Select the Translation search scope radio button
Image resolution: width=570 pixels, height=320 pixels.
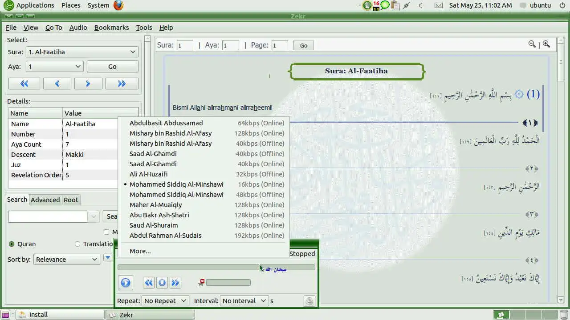coord(77,244)
